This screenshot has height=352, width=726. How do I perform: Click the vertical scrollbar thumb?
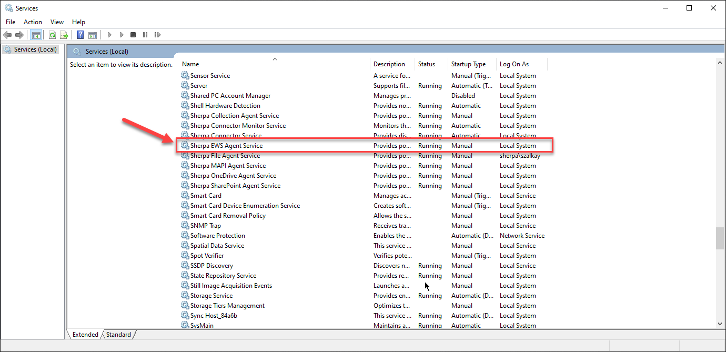[x=720, y=238]
